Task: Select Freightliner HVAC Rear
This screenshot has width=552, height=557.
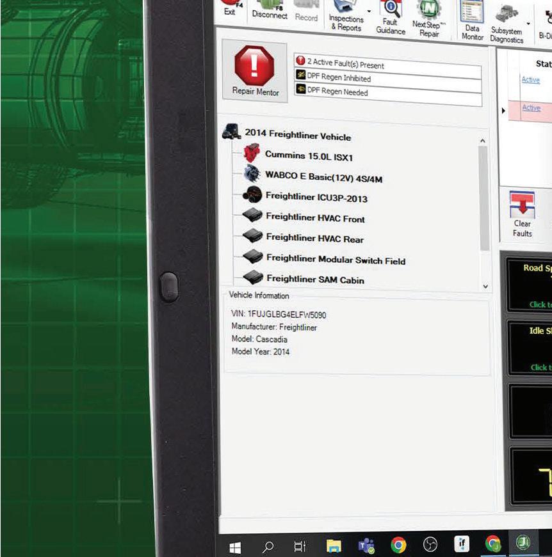Action: click(x=315, y=238)
